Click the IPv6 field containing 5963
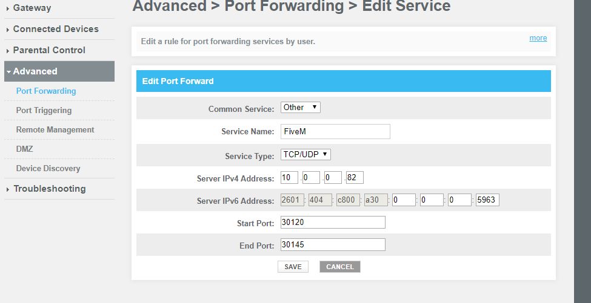Image resolution: width=591 pixels, height=303 pixels. pyautogui.click(x=487, y=200)
